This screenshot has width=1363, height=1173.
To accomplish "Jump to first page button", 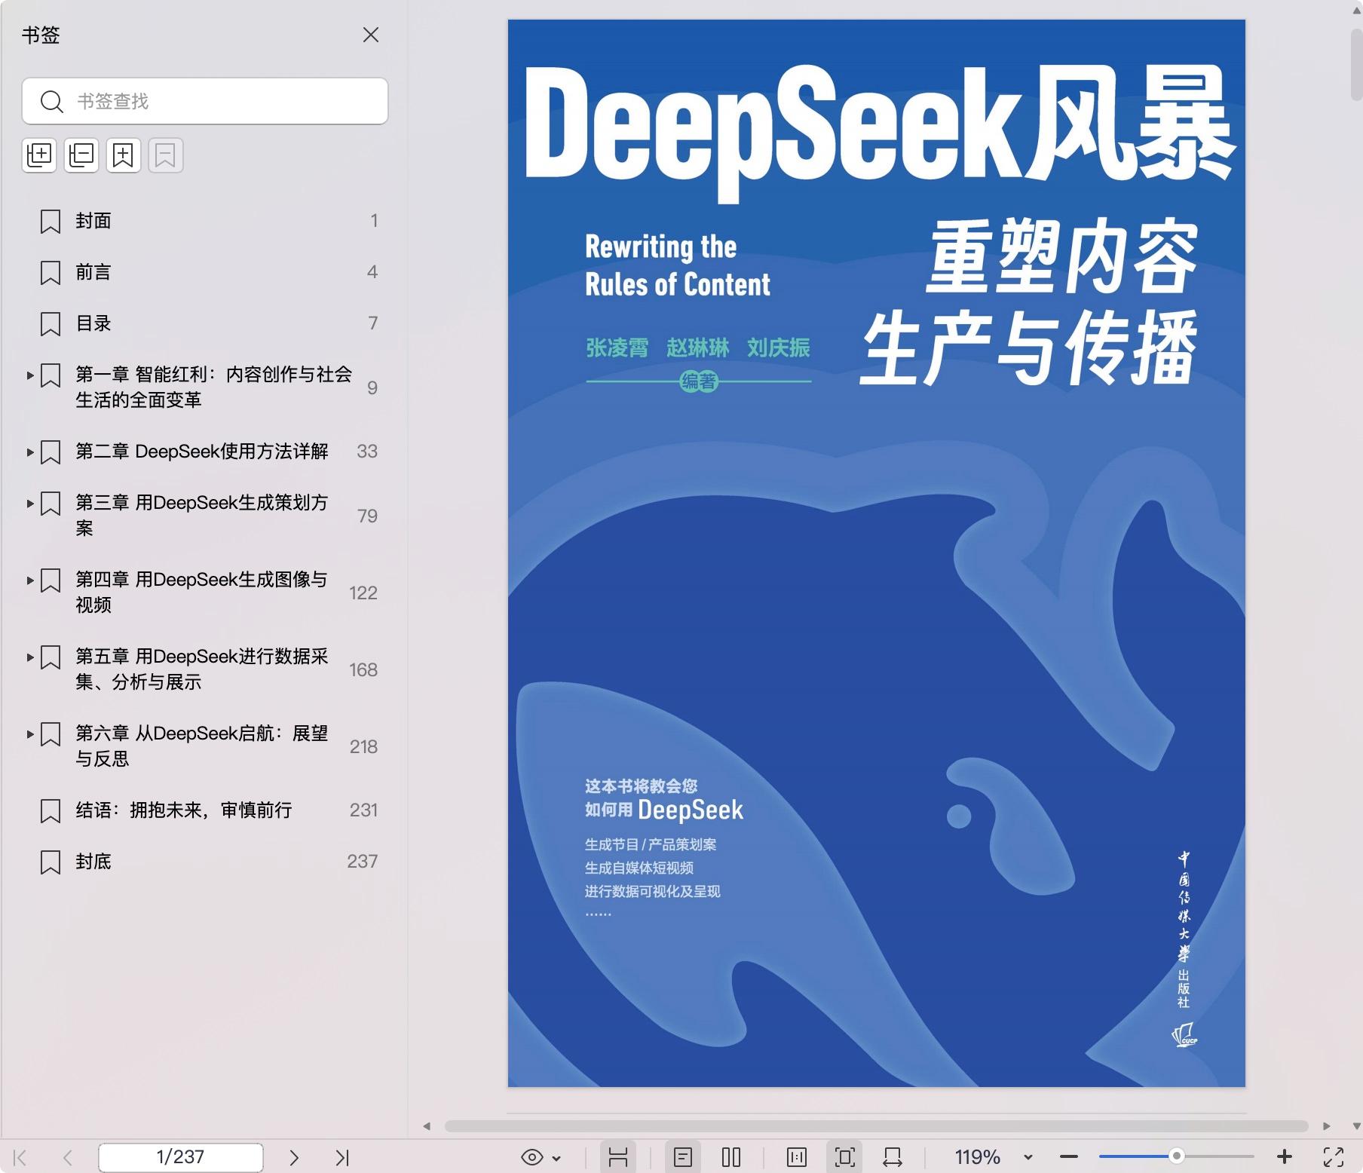I will [x=20, y=1157].
